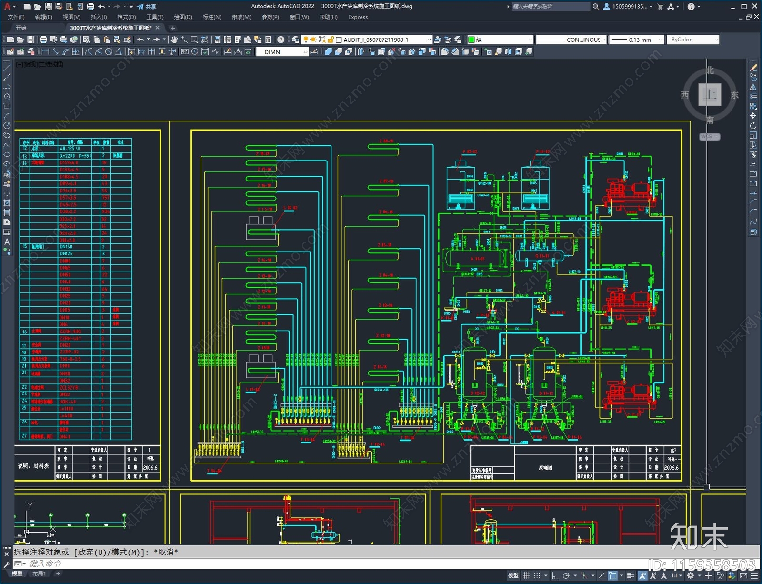This screenshot has height=584, width=762.
Task: Click the 共享 share button
Action: [146, 7]
